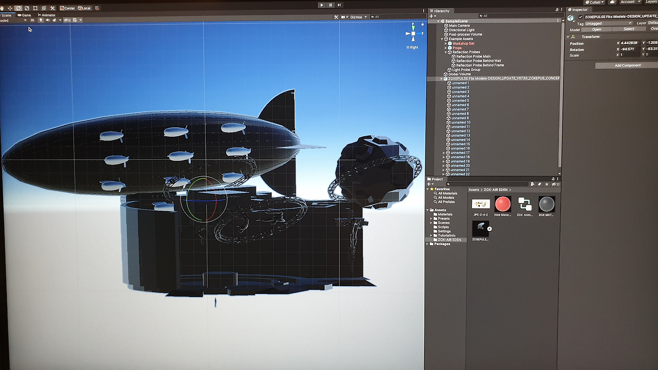The image size is (658, 370).
Task: Select the Project tab
Action: (436, 179)
